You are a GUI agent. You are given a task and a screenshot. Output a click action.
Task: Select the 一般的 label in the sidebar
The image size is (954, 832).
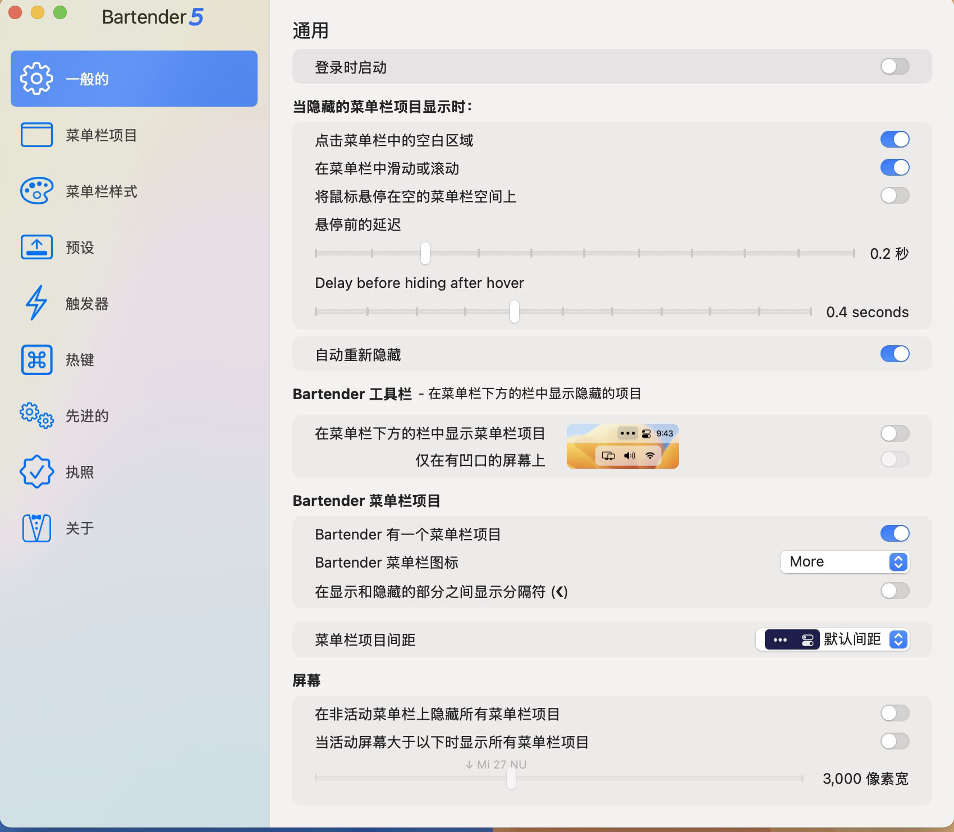click(x=87, y=79)
